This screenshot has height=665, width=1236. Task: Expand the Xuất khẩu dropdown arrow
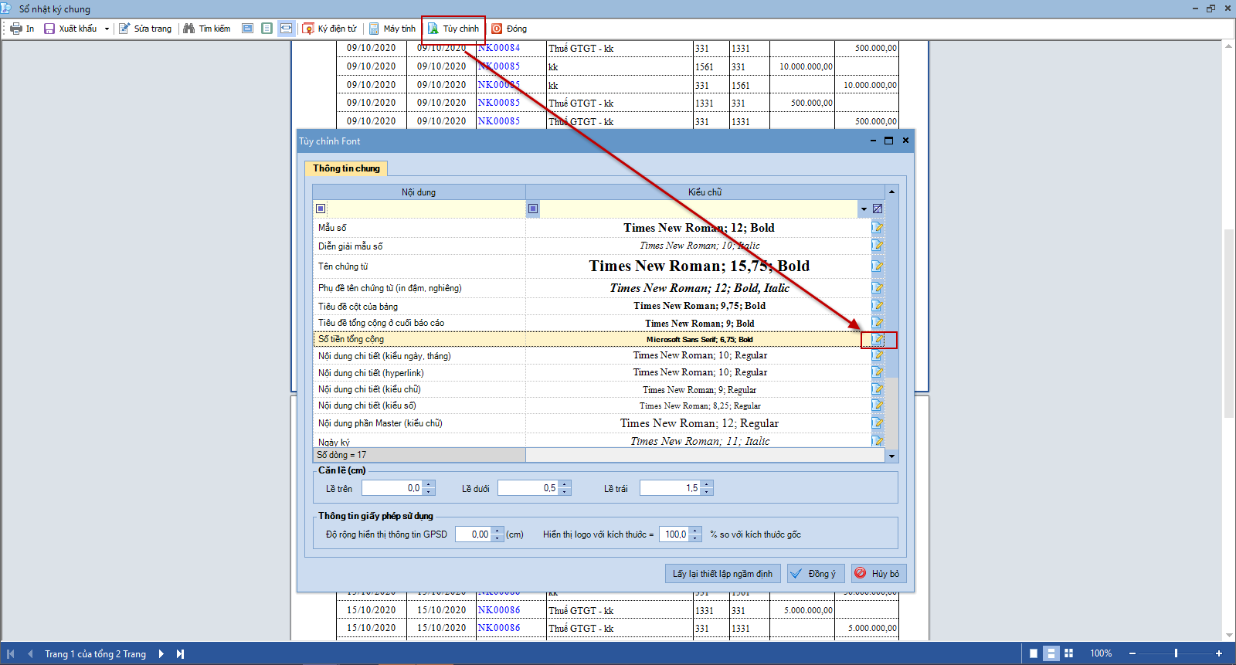[107, 29]
